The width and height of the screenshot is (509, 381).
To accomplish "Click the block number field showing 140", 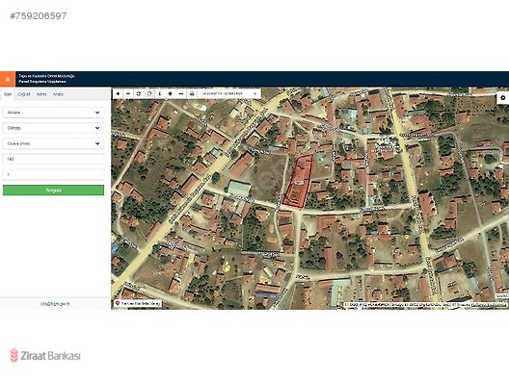I will pos(54,159).
